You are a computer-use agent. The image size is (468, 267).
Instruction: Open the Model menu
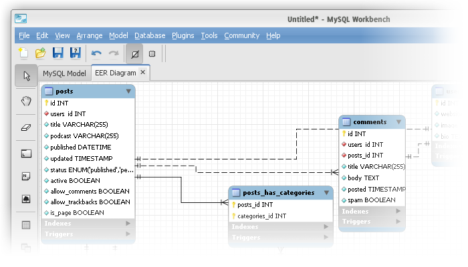[118, 35]
